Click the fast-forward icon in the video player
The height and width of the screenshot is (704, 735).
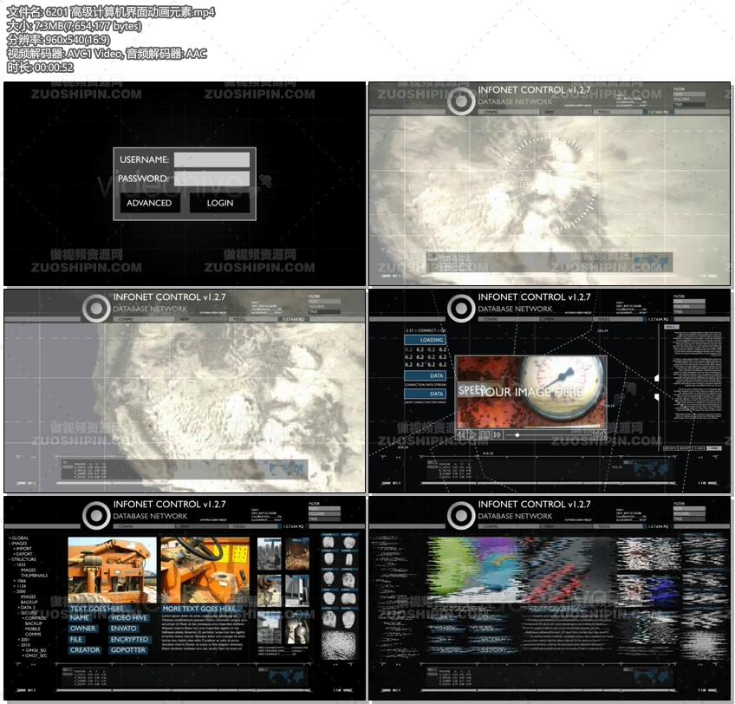[x=498, y=433]
